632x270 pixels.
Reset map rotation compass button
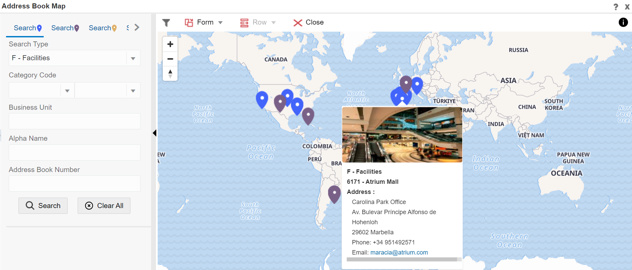pyautogui.click(x=170, y=73)
